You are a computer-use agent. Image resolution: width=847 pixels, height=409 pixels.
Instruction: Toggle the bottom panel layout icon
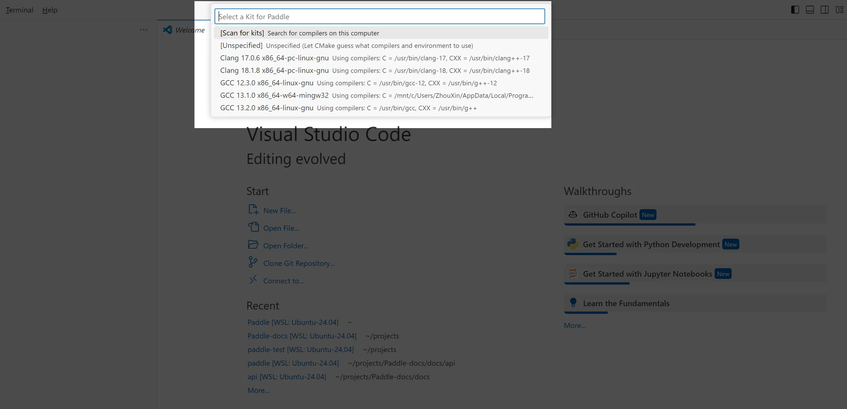tap(810, 10)
